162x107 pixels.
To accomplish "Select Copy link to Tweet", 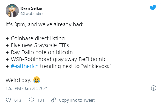I will [x=77, y=100].
